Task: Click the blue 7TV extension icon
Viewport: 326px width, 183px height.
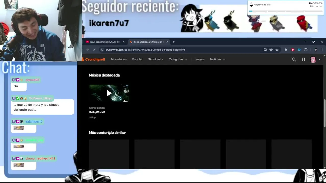Action: point(299,50)
